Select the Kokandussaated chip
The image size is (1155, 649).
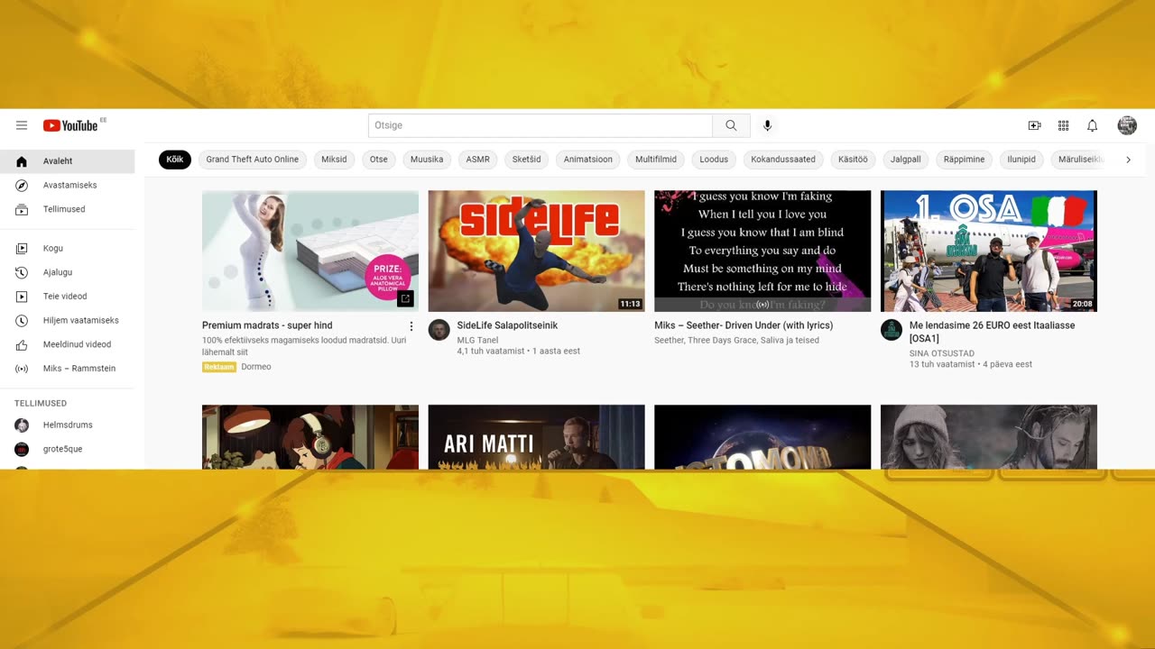click(783, 160)
